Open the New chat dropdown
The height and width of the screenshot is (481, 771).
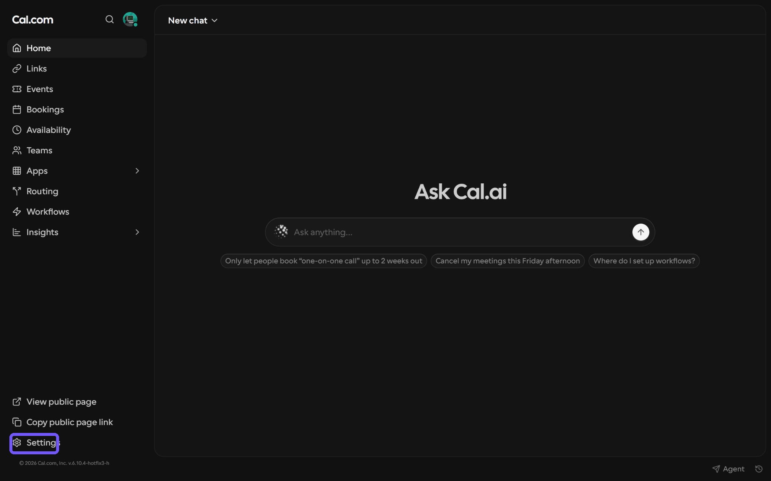[x=193, y=20]
